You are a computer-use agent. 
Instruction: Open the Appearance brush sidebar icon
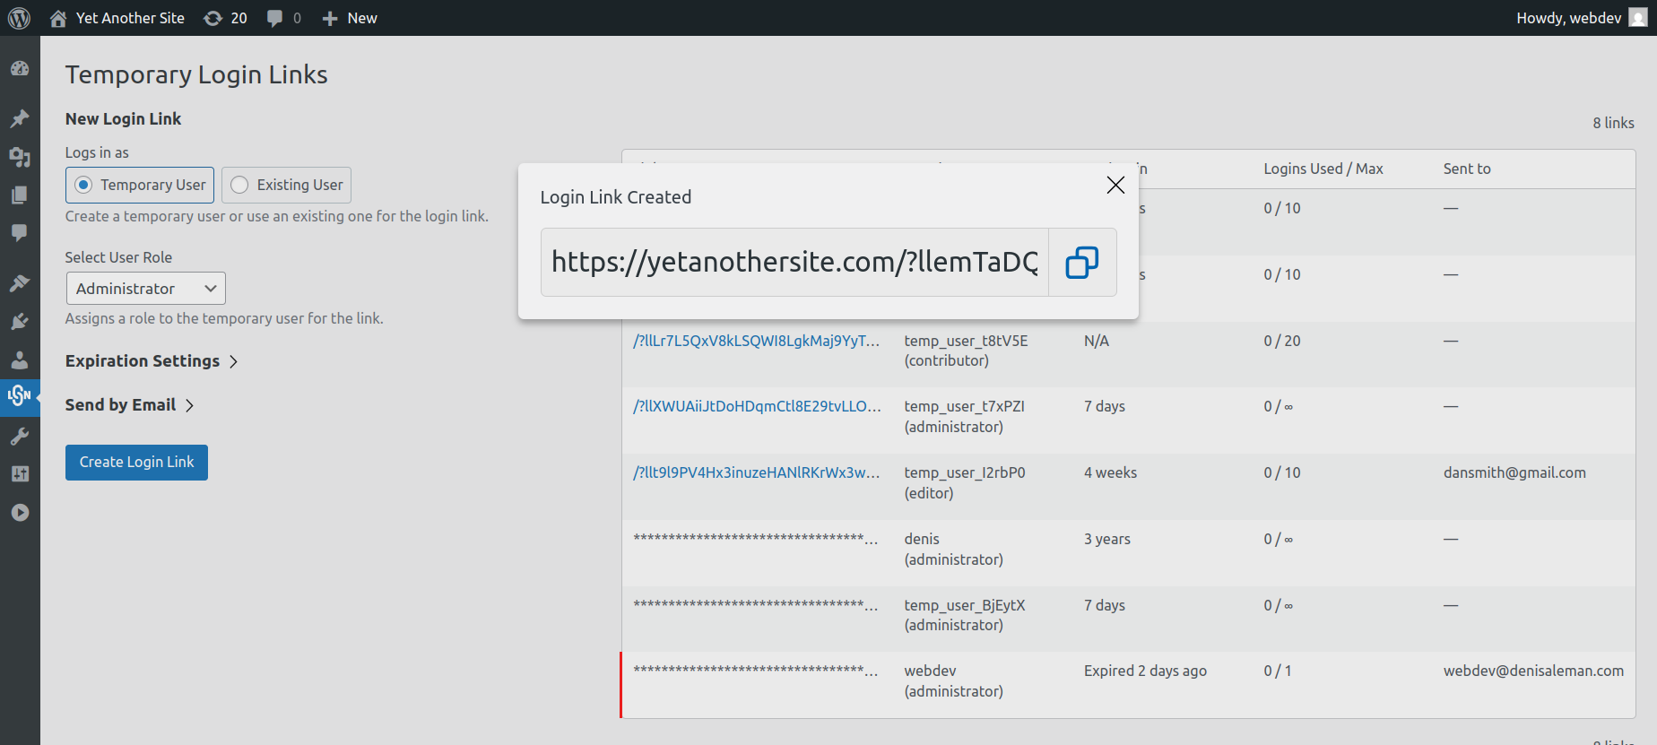point(20,283)
